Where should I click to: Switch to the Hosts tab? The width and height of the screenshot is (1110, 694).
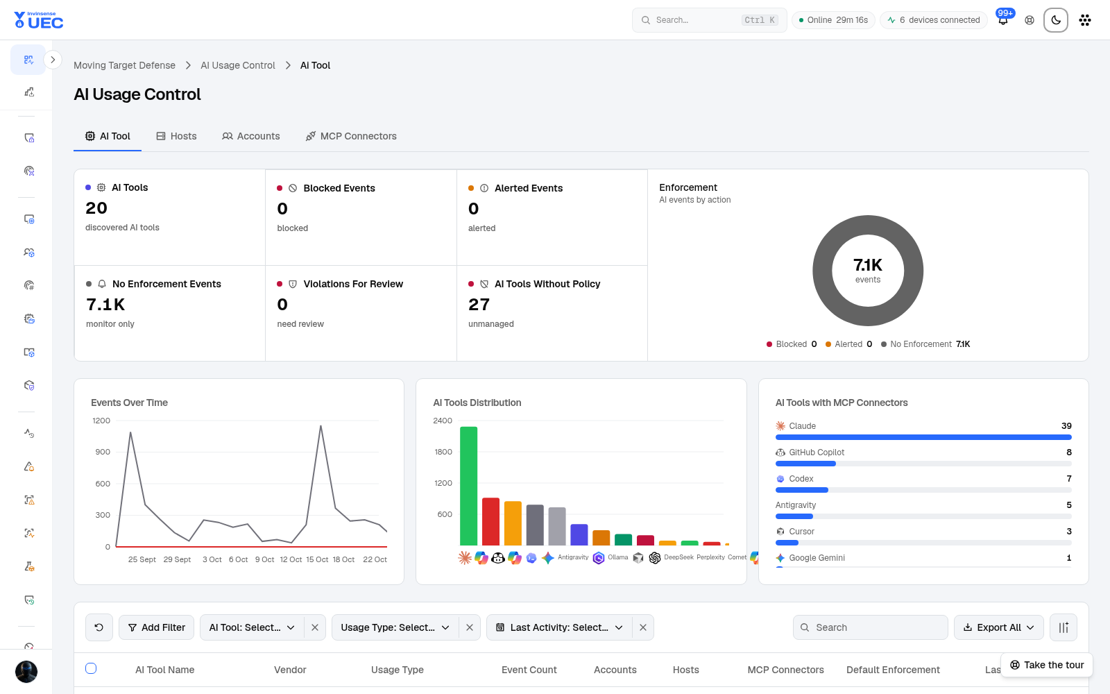pos(176,136)
